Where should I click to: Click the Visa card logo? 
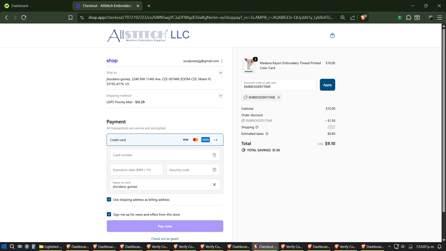click(x=186, y=140)
